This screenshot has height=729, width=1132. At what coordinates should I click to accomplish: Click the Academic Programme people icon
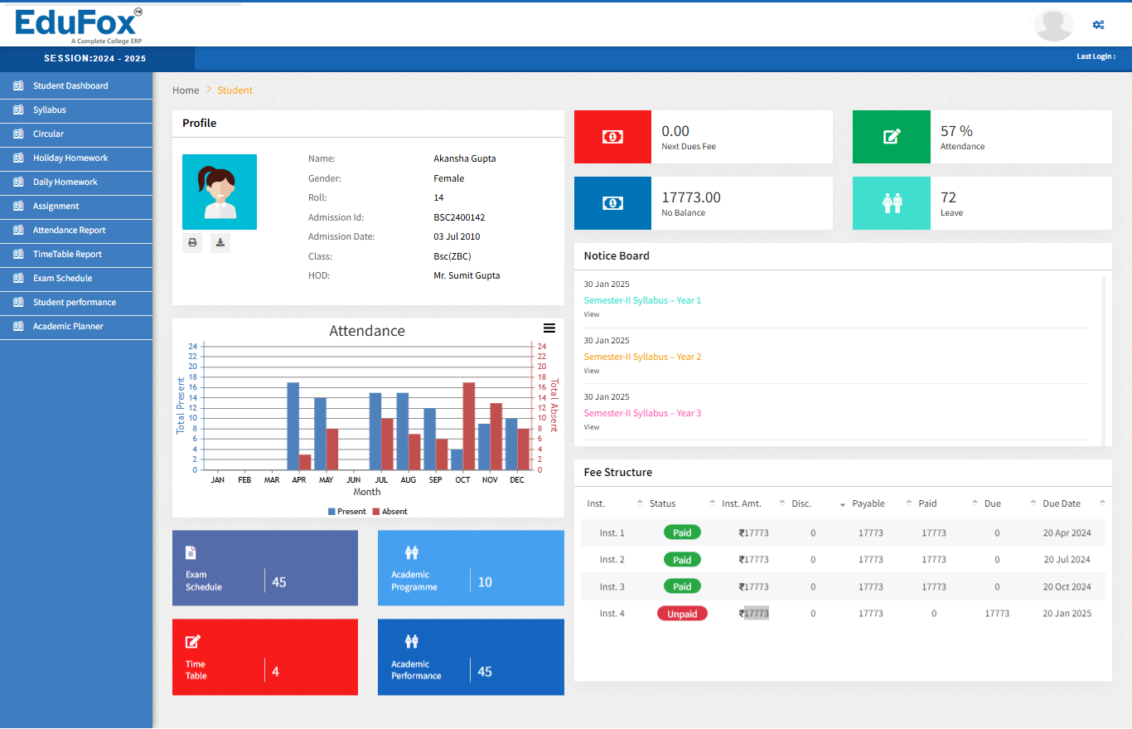[412, 552]
